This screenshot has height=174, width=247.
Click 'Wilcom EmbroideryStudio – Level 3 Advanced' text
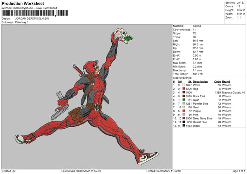[x=29, y=8]
